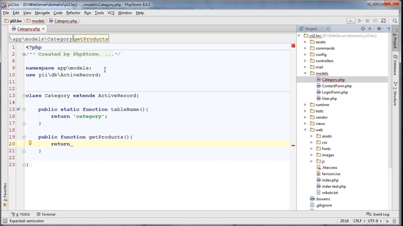
Task: Hide the Project tool window
Action: point(388,29)
